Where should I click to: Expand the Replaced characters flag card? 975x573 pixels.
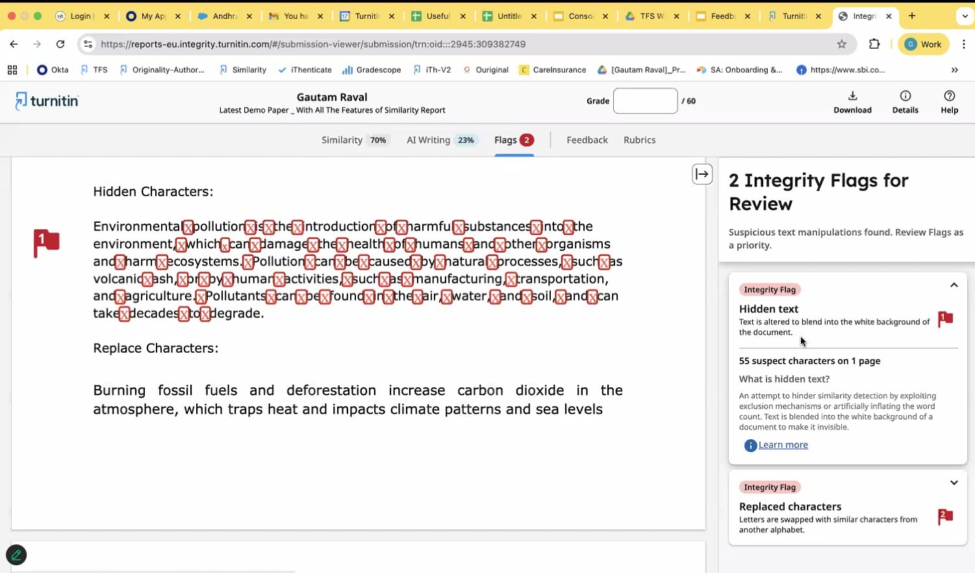[954, 483]
